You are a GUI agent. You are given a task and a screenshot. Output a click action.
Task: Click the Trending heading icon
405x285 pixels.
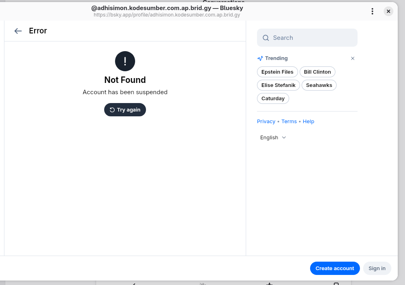(260, 58)
